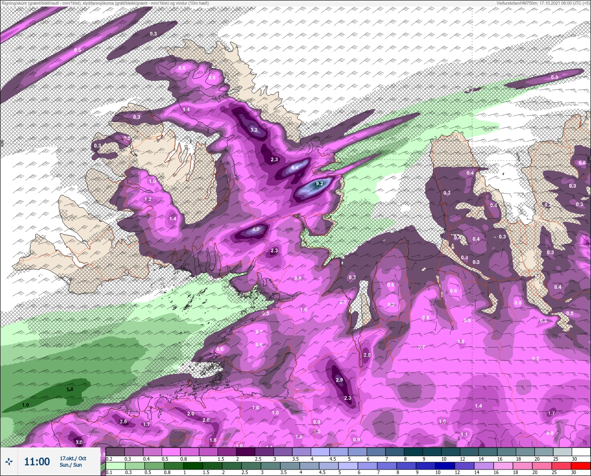Click the 3.0 value near the bottom-left coast

click(x=79, y=442)
